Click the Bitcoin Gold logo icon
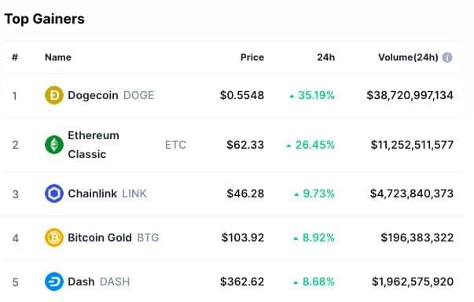 coord(54,238)
